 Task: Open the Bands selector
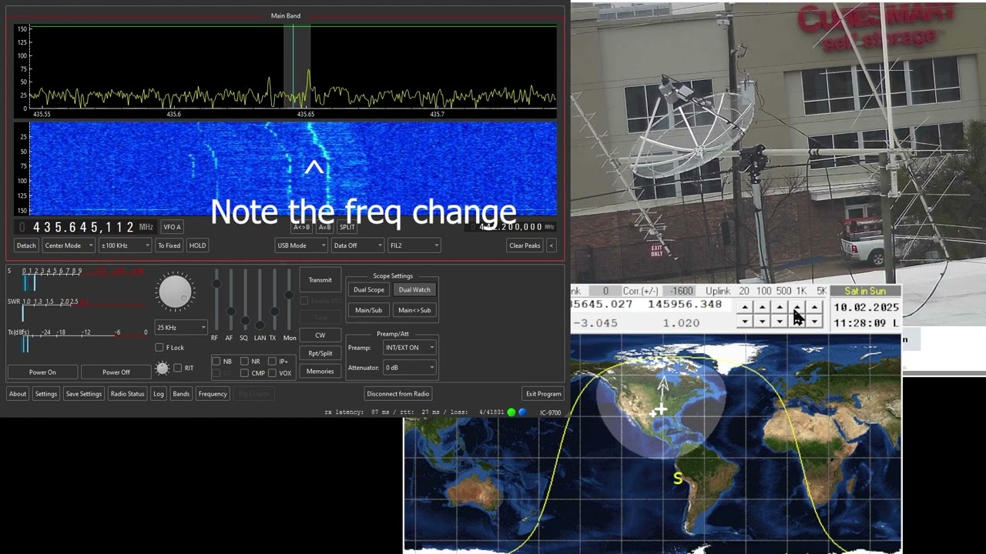tap(181, 394)
